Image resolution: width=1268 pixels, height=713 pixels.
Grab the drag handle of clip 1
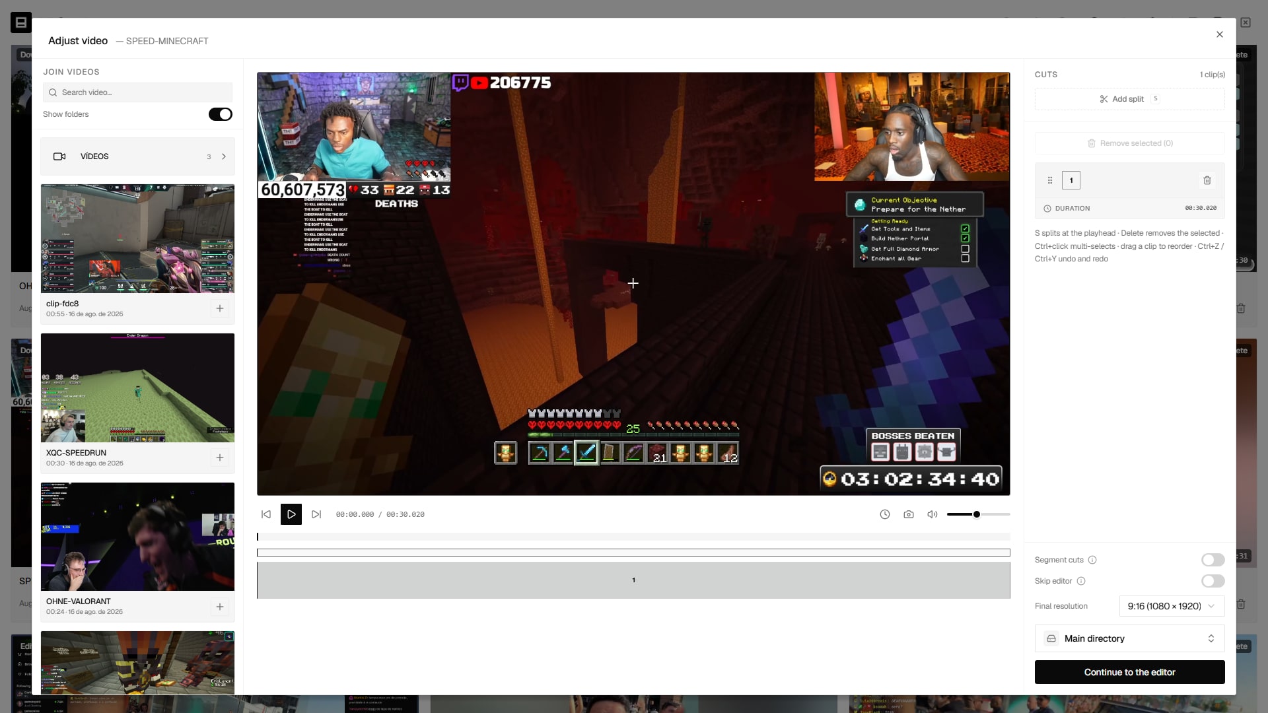[x=1050, y=180]
